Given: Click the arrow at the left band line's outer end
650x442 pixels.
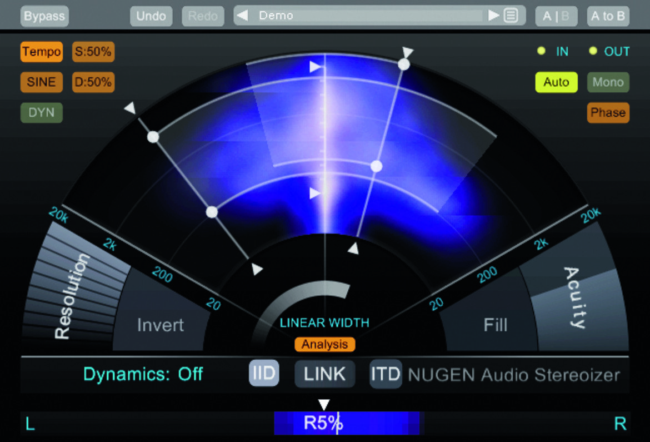Looking at the screenshot, I should coord(130,108).
